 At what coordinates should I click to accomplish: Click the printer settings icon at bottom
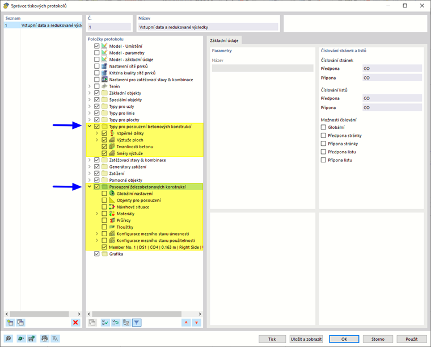pyautogui.click(x=45, y=338)
